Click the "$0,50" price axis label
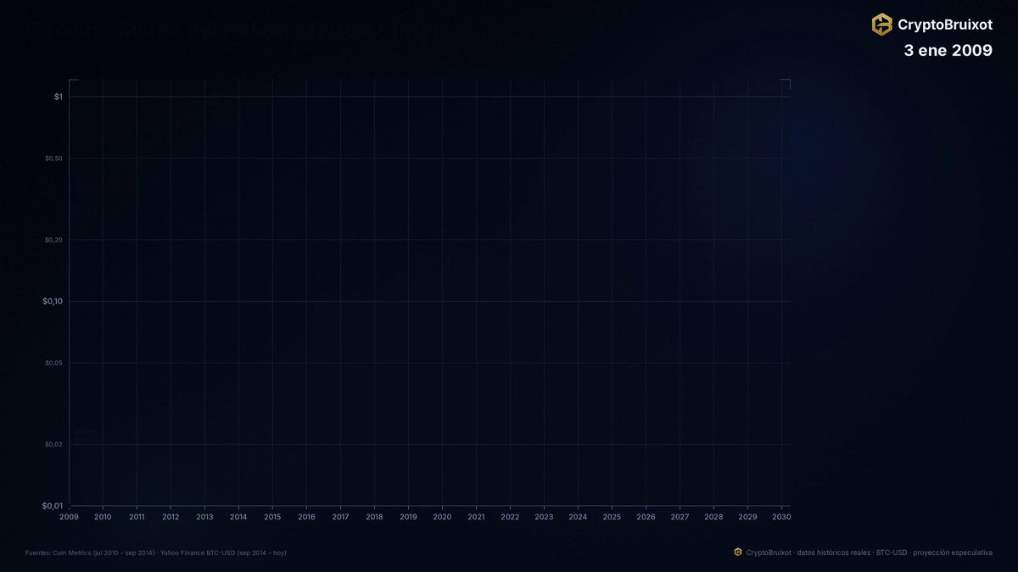This screenshot has width=1018, height=572. point(53,158)
